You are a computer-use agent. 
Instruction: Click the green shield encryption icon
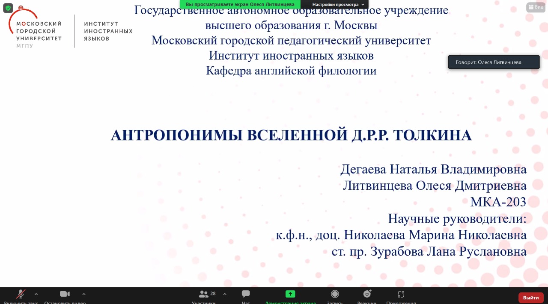tap(8, 8)
